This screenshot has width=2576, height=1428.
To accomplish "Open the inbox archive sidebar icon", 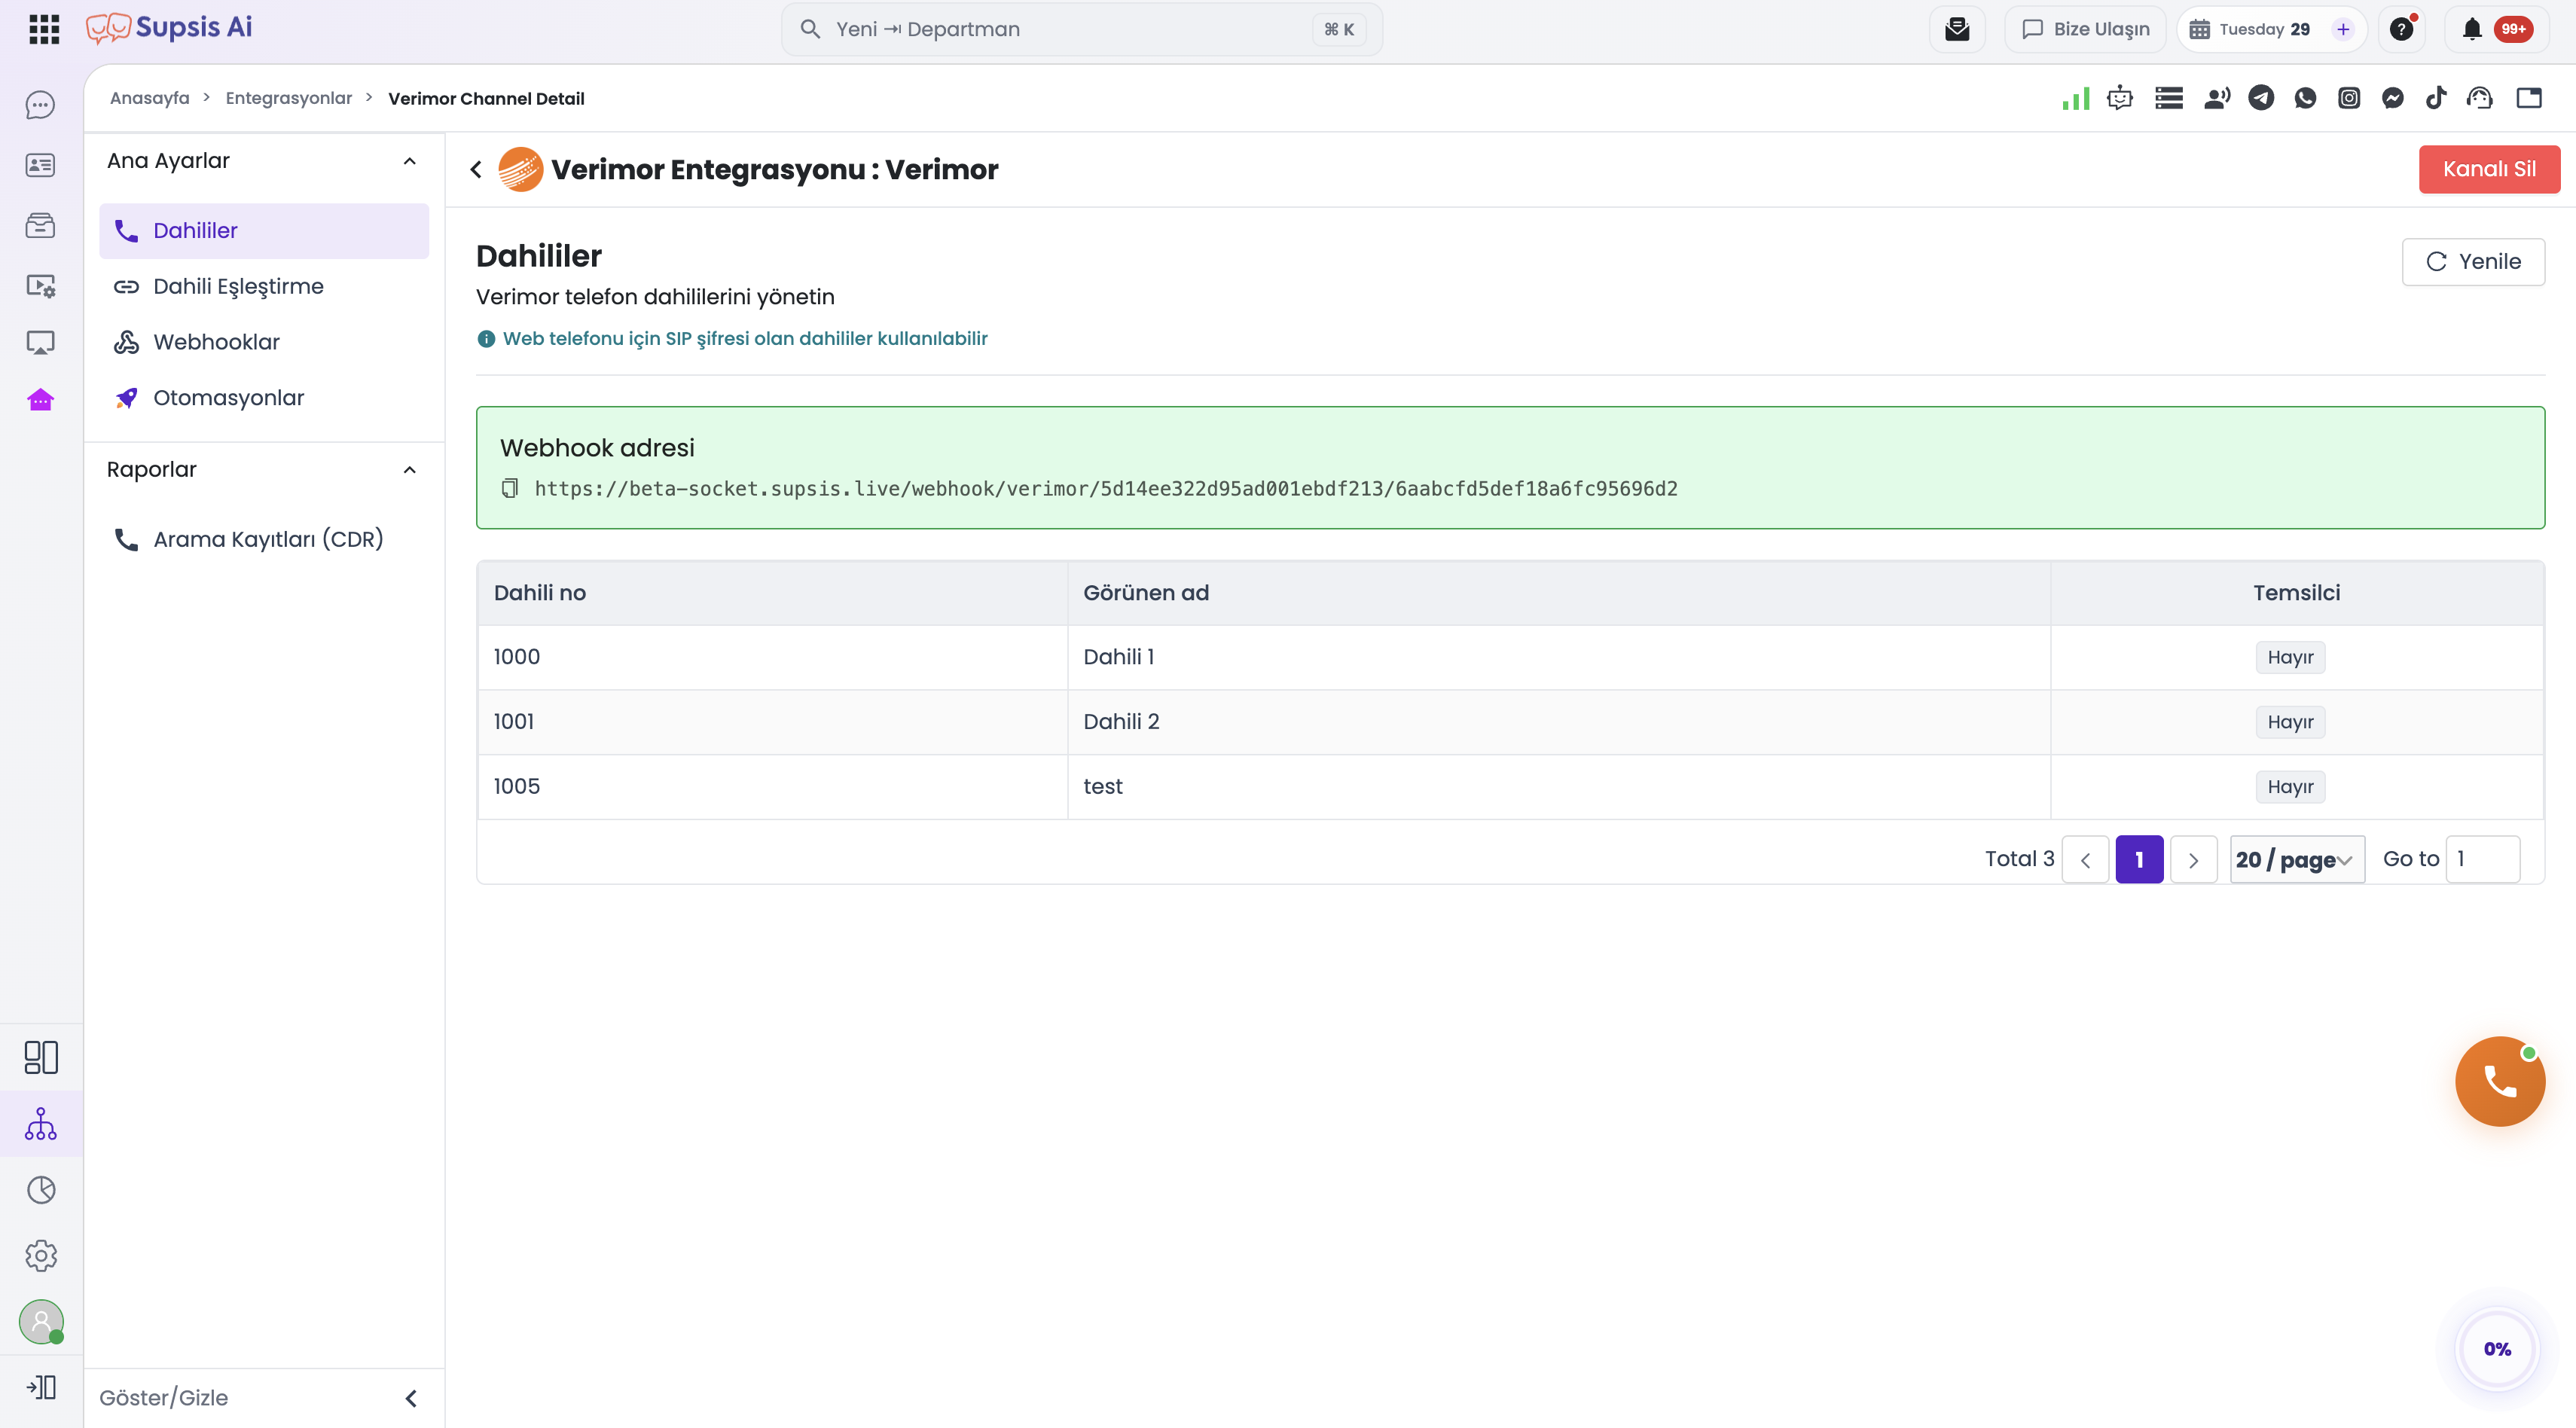I will [x=40, y=225].
